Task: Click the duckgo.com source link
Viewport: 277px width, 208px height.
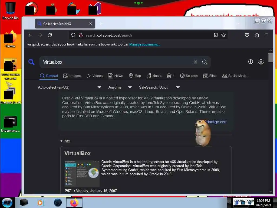Action: coord(217,122)
